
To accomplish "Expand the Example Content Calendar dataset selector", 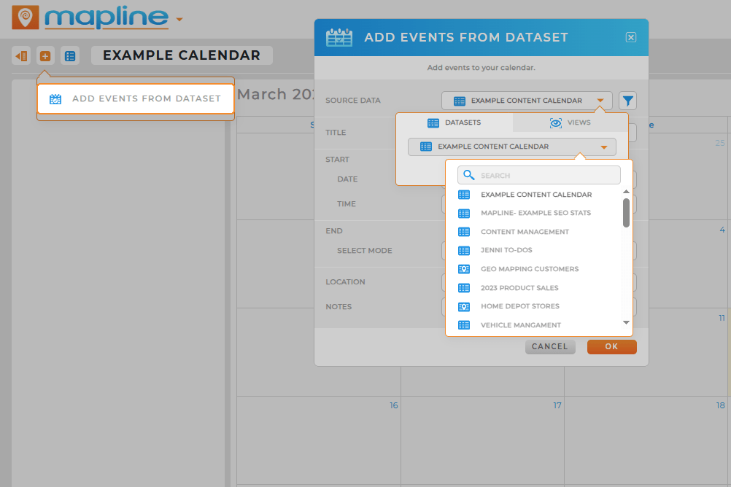I will coord(512,147).
